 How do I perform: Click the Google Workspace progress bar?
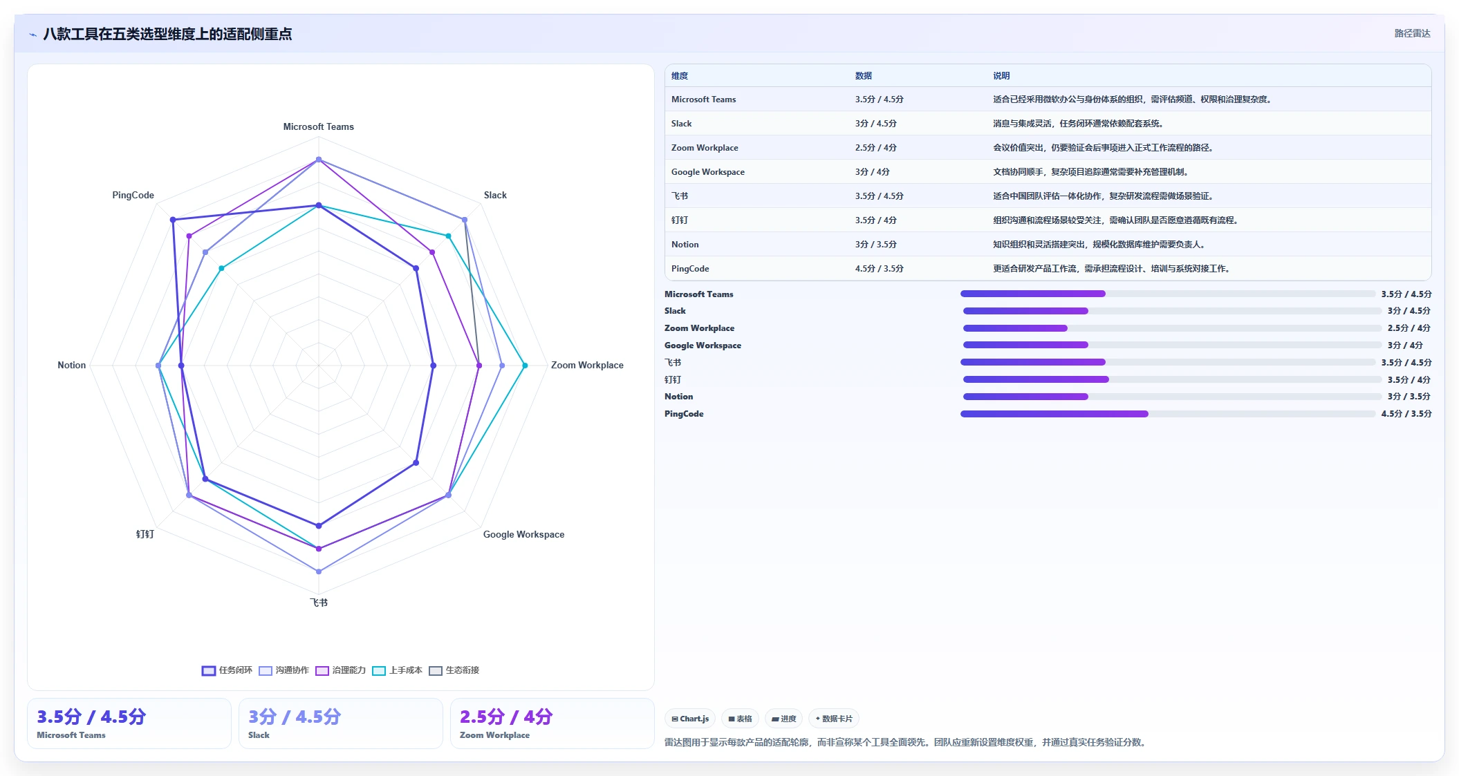[1172, 345]
